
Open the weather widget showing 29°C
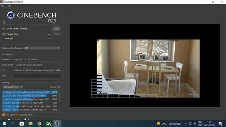coord(169,123)
